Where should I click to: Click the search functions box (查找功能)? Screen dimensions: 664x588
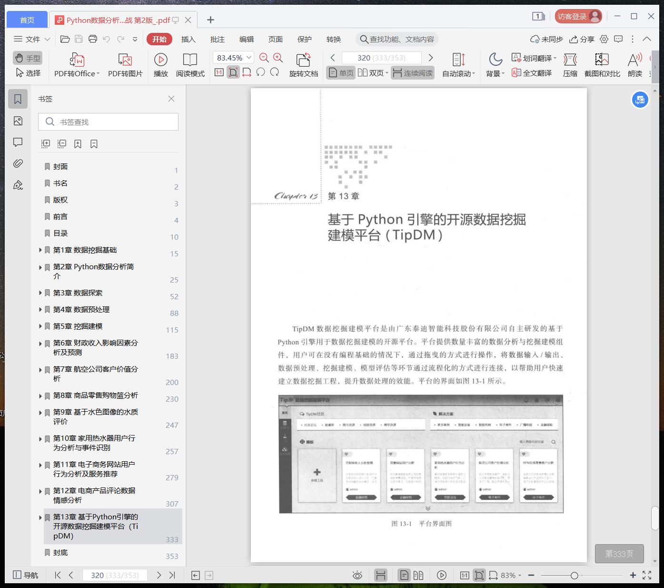397,39
